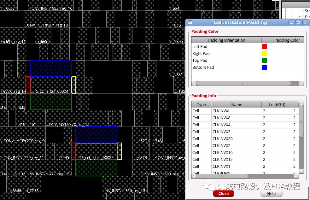Click the Close button in Cell/Instance Padding
The height and width of the screenshot is (200, 310).
pos(223,193)
